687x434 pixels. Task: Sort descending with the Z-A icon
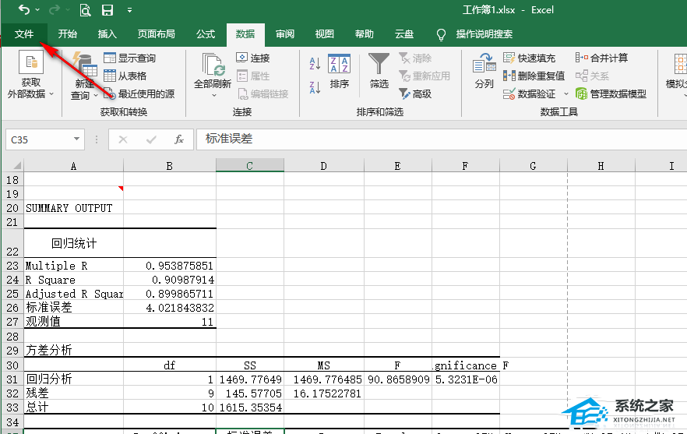315,86
